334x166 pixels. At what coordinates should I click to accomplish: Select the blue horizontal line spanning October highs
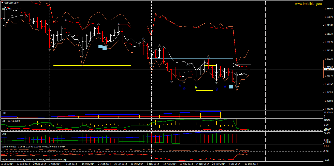[90, 30]
